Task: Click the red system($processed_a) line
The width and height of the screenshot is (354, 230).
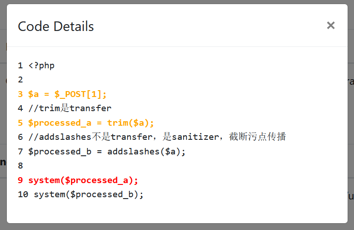Action: (x=83, y=180)
